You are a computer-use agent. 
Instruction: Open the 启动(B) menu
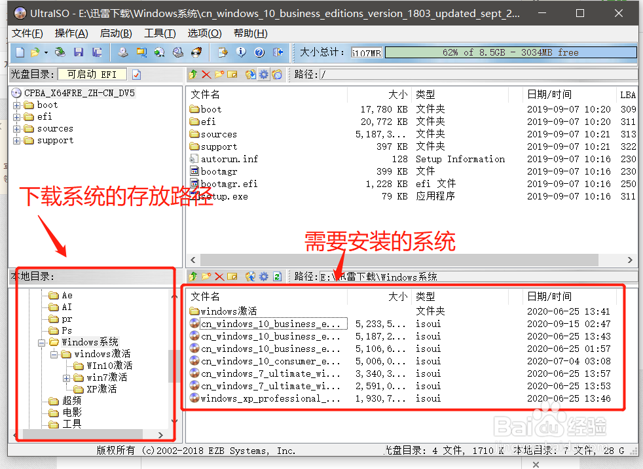tap(115, 33)
